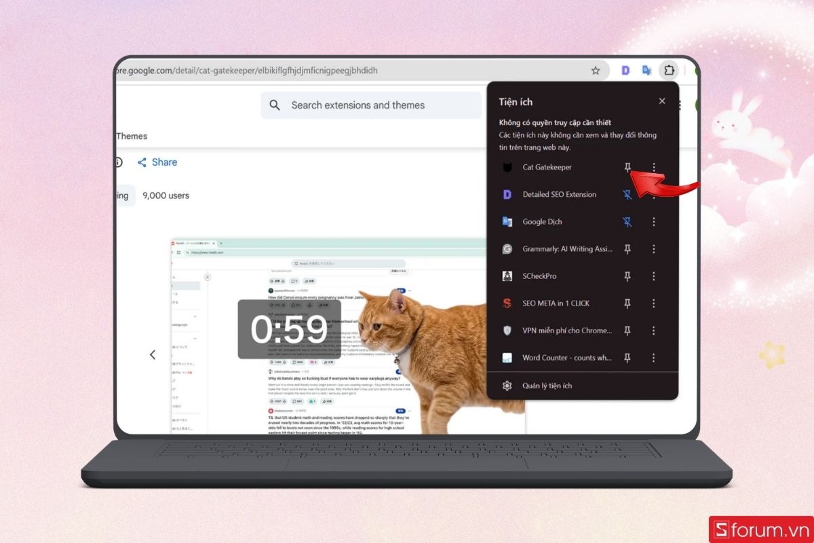Image resolution: width=814 pixels, height=543 pixels.
Task: Click the Grammarly list icon
Action: (x=507, y=249)
